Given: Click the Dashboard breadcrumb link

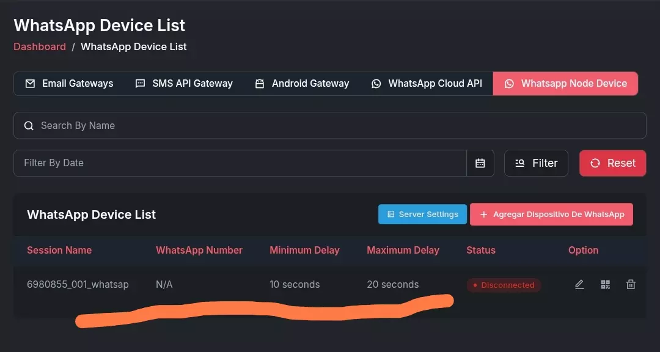Looking at the screenshot, I should (x=40, y=46).
